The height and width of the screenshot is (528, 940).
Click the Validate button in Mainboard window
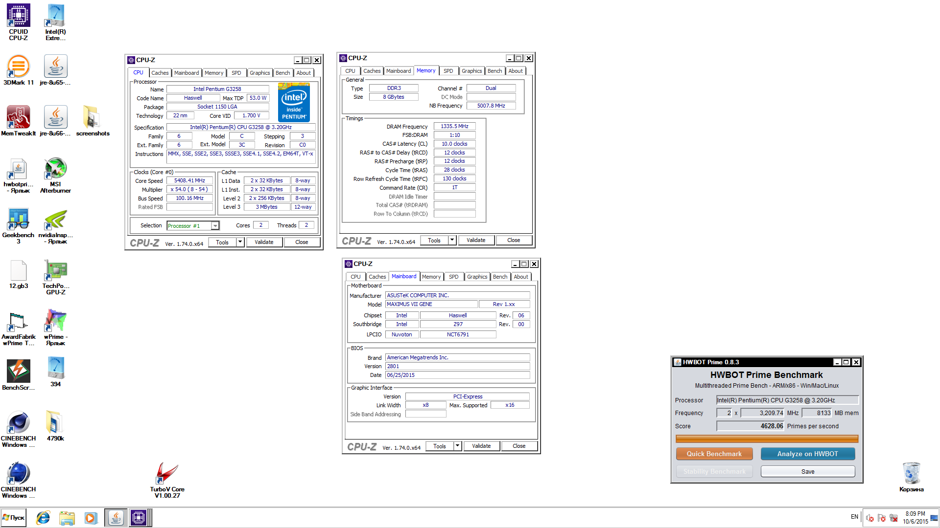[481, 446]
